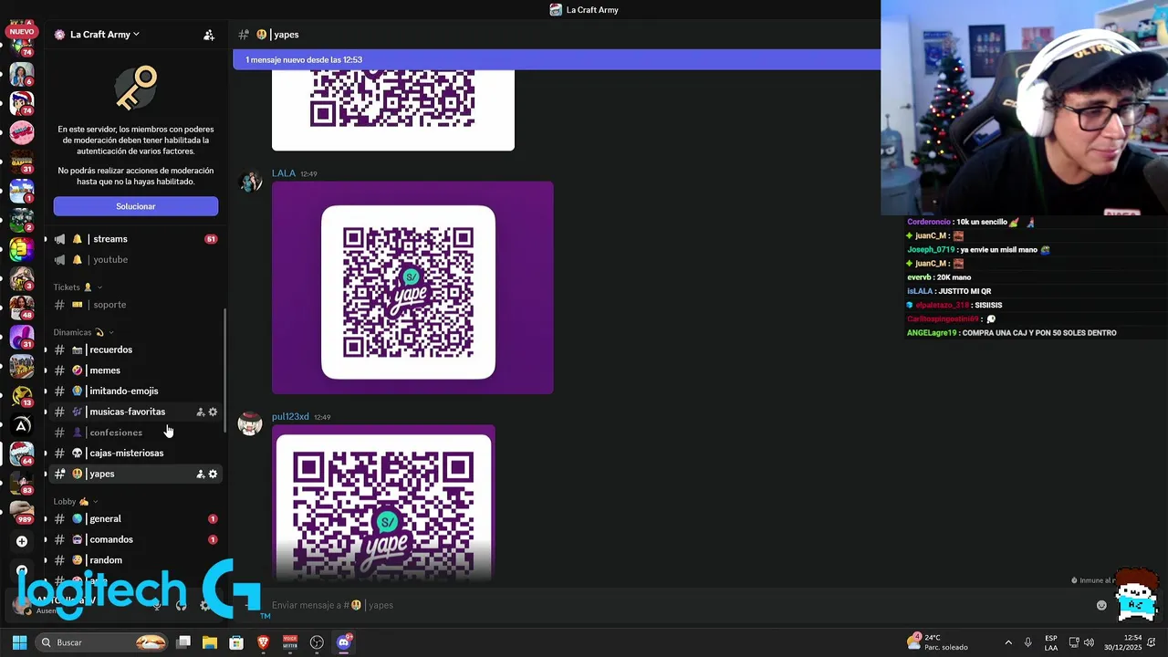Open Brave browser from taskbar
The height and width of the screenshot is (657, 1168).
[x=264, y=642]
